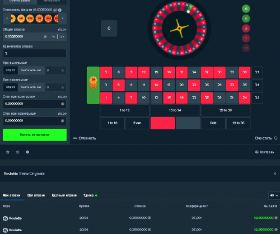Click the info icon beside chip value
Screen dimensions: 280x234
[60, 10]
